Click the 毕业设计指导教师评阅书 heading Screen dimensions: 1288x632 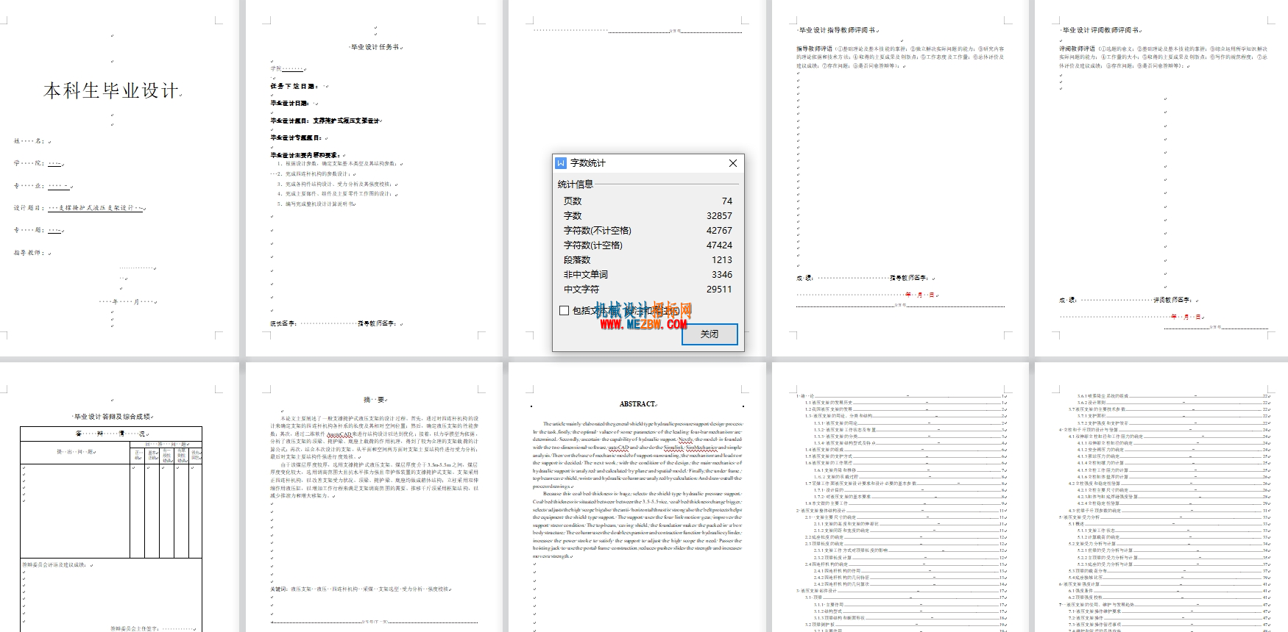tap(838, 30)
